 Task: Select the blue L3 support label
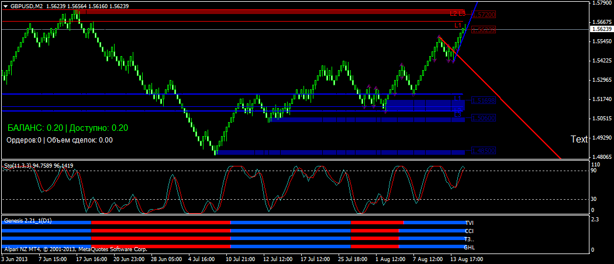[x=458, y=114]
